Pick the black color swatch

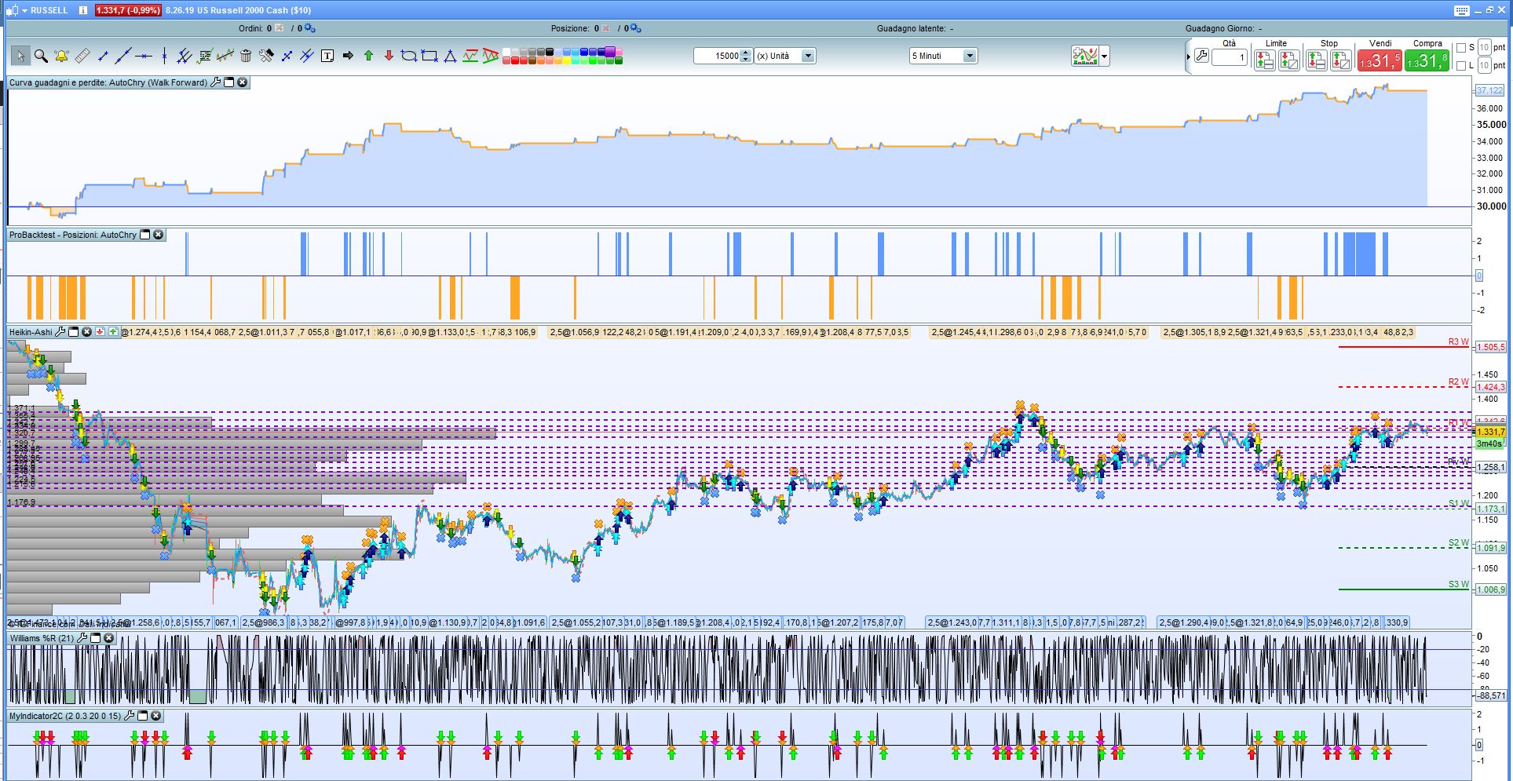[548, 52]
